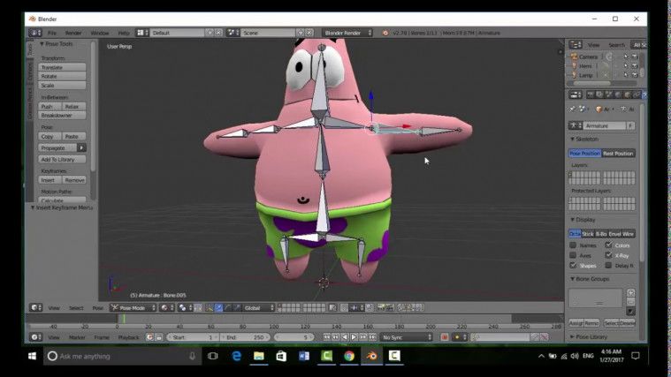Enable the Names checkbox

point(573,245)
